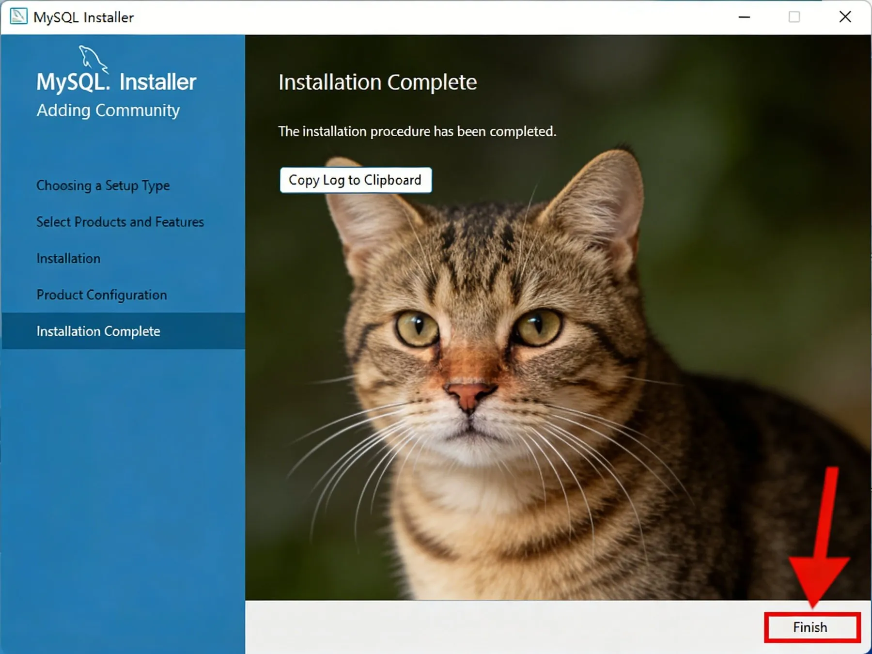The width and height of the screenshot is (872, 654).
Task: Click the Finish button
Action: [812, 627]
